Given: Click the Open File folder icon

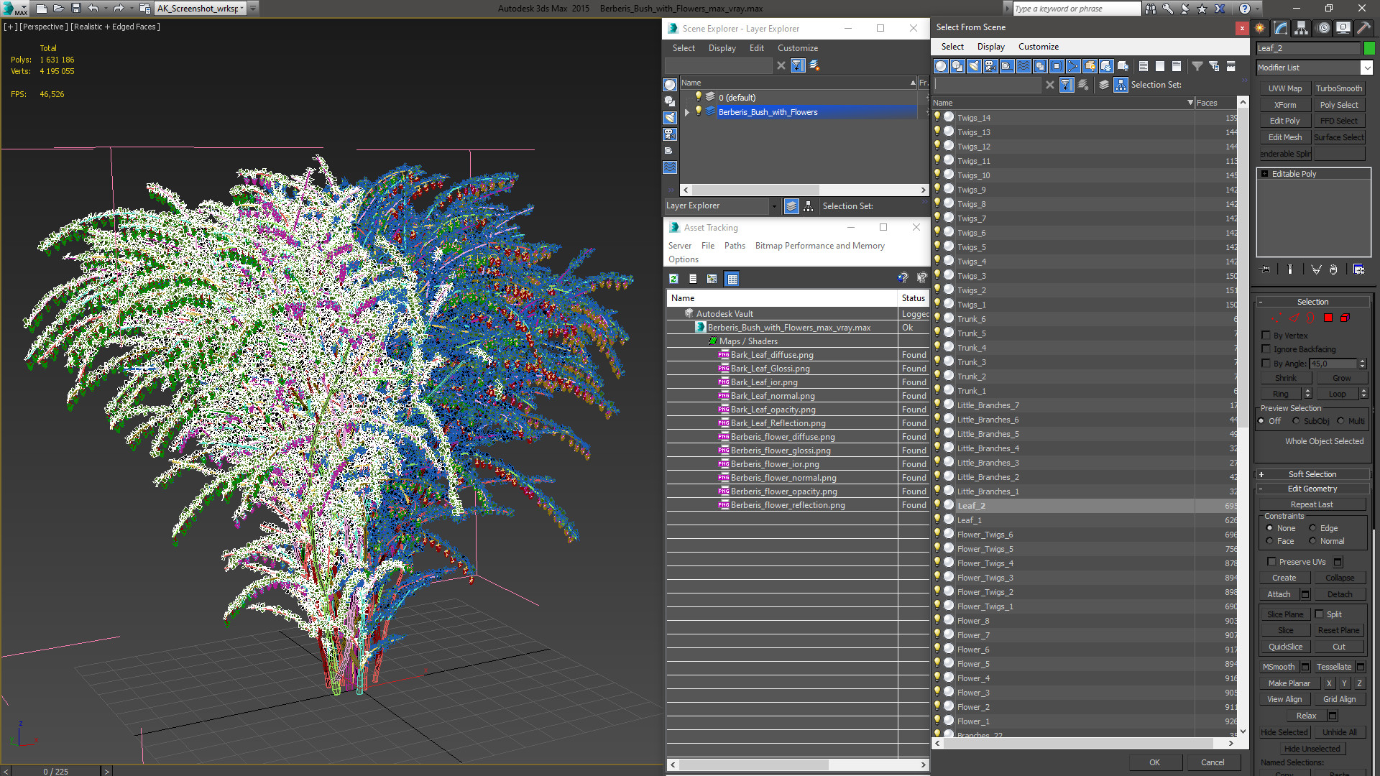Looking at the screenshot, I should pos(58,9).
